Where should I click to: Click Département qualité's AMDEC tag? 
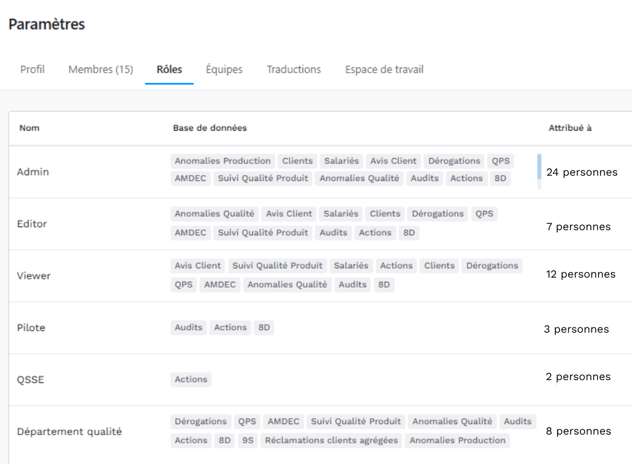tap(283, 422)
